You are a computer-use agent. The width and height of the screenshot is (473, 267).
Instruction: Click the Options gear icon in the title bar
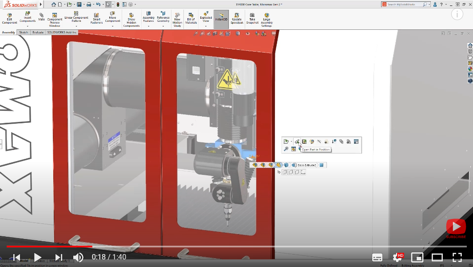[131, 4]
